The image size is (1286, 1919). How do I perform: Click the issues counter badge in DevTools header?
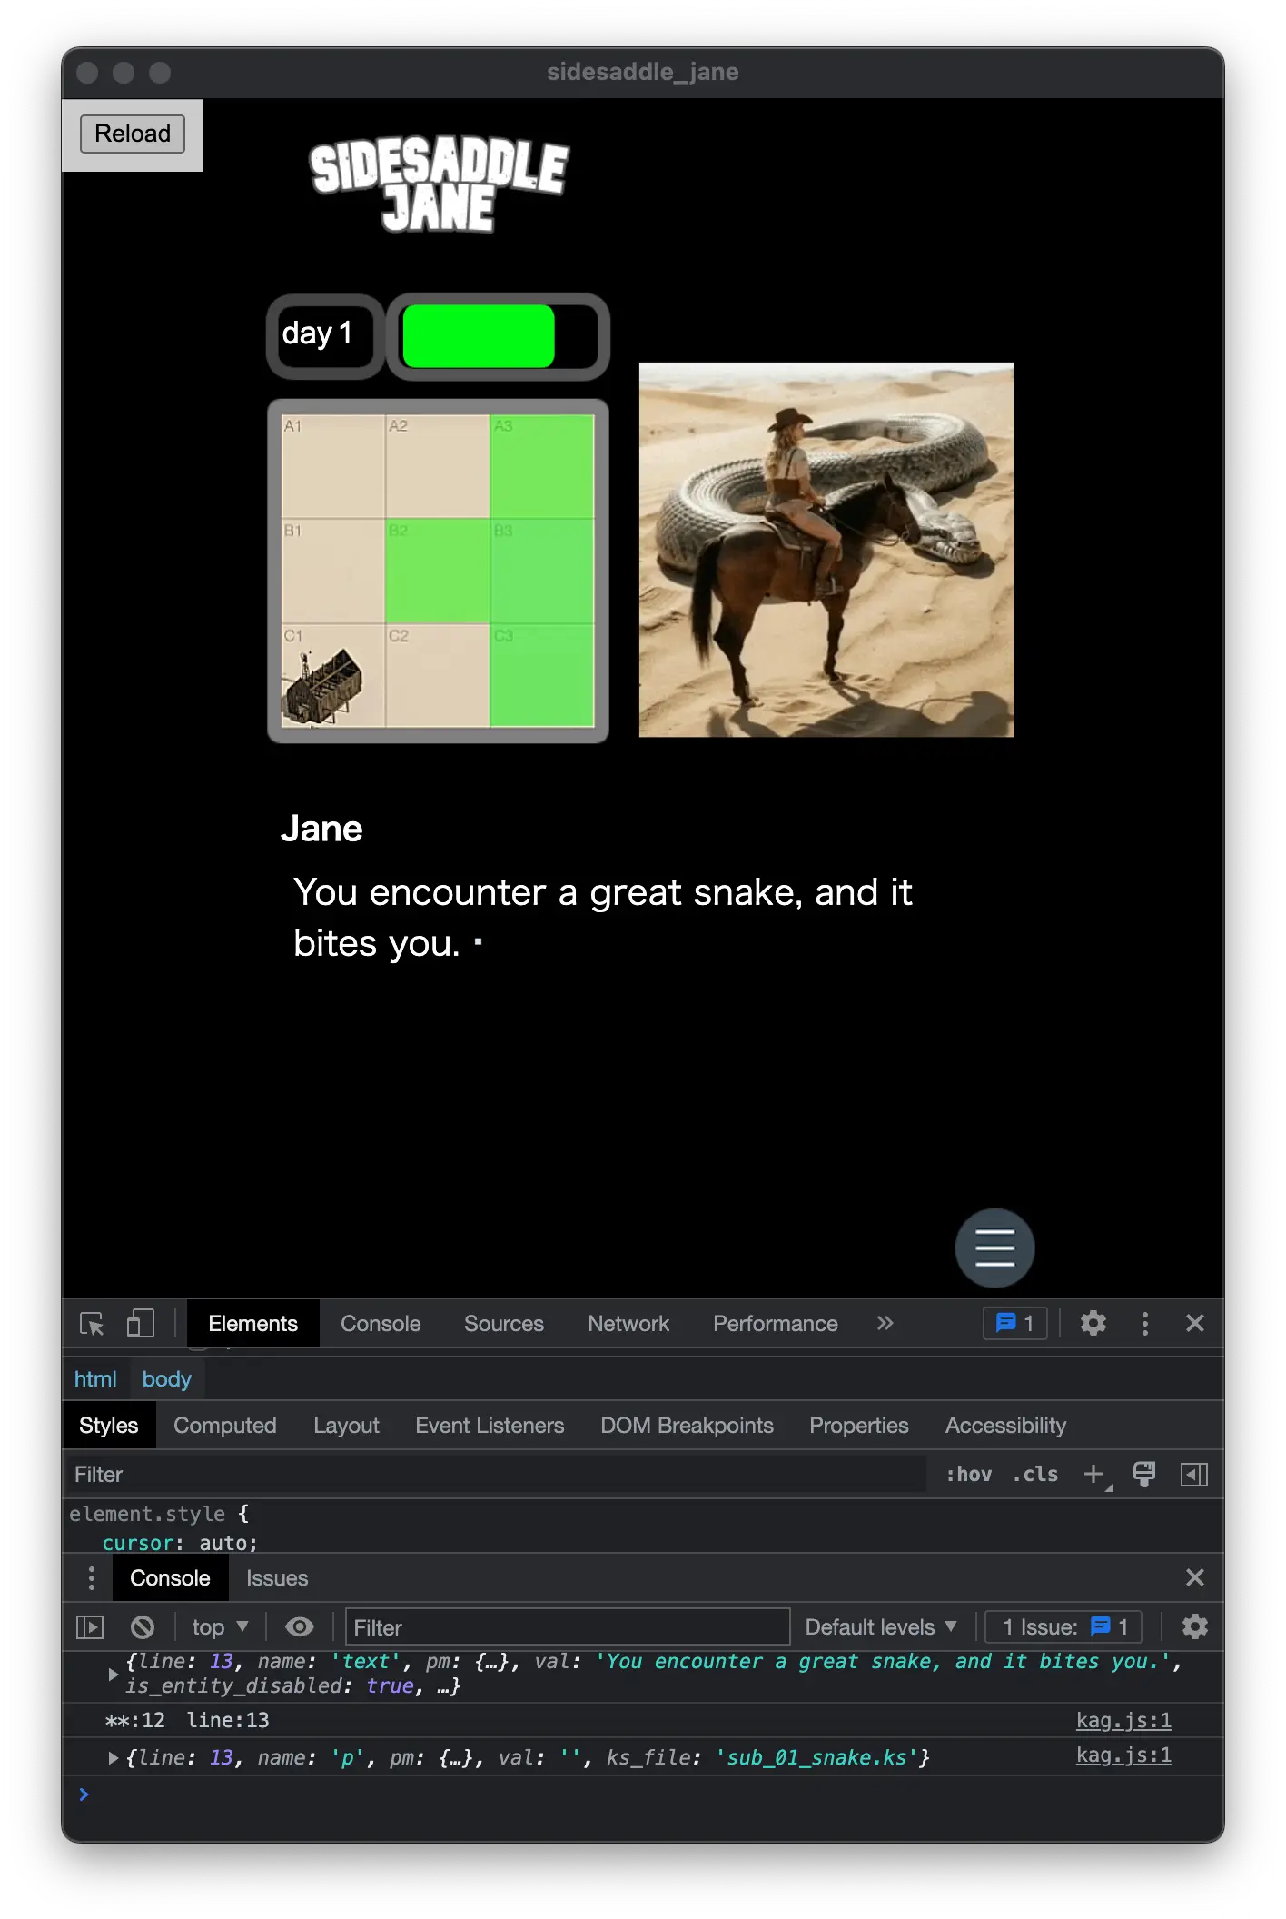(x=1015, y=1323)
